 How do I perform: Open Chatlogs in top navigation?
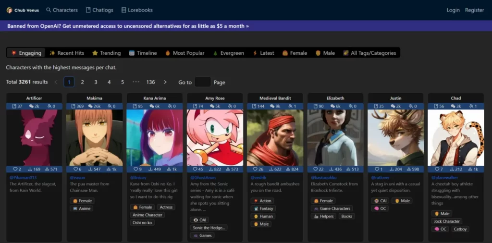pos(99,10)
